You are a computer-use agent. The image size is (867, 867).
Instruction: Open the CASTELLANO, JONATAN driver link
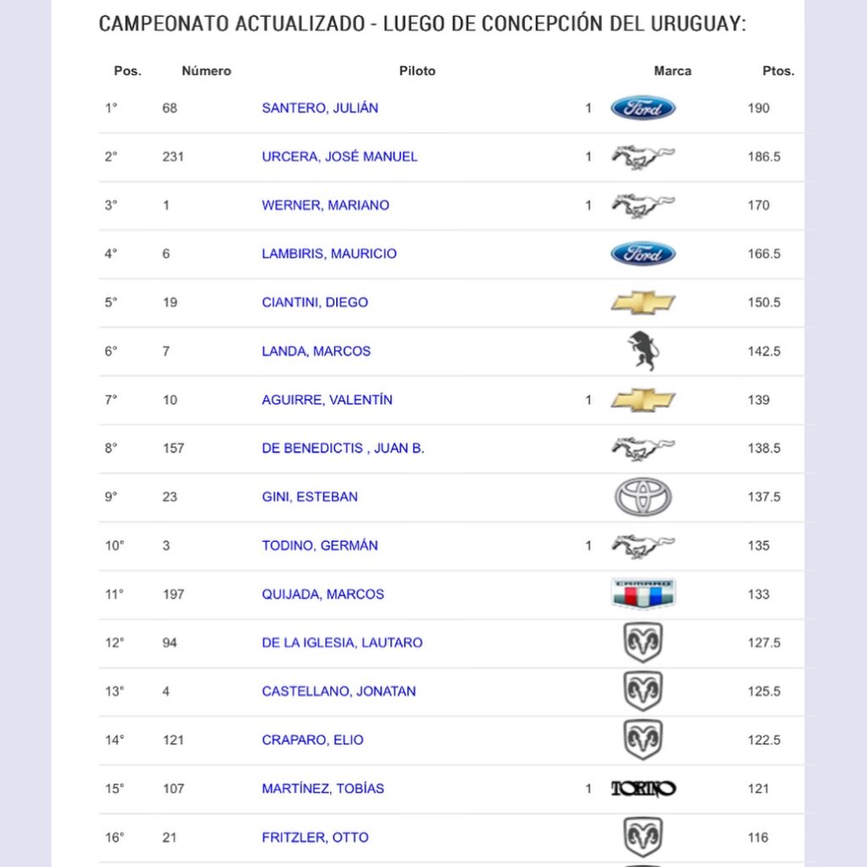[339, 691]
